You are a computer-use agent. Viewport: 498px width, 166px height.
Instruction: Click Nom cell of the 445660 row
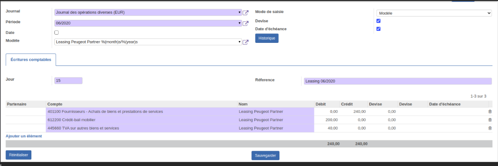point(276,128)
